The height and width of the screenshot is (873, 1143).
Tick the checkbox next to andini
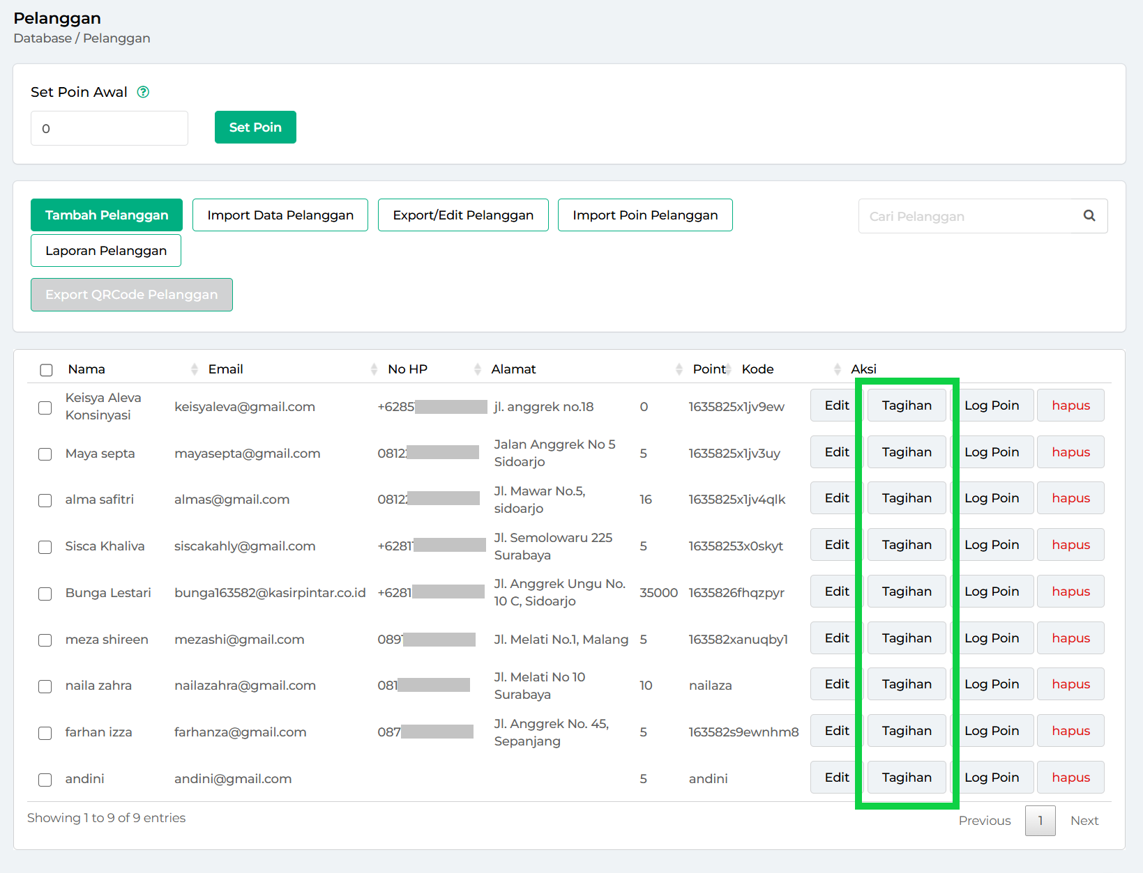pyautogui.click(x=45, y=780)
